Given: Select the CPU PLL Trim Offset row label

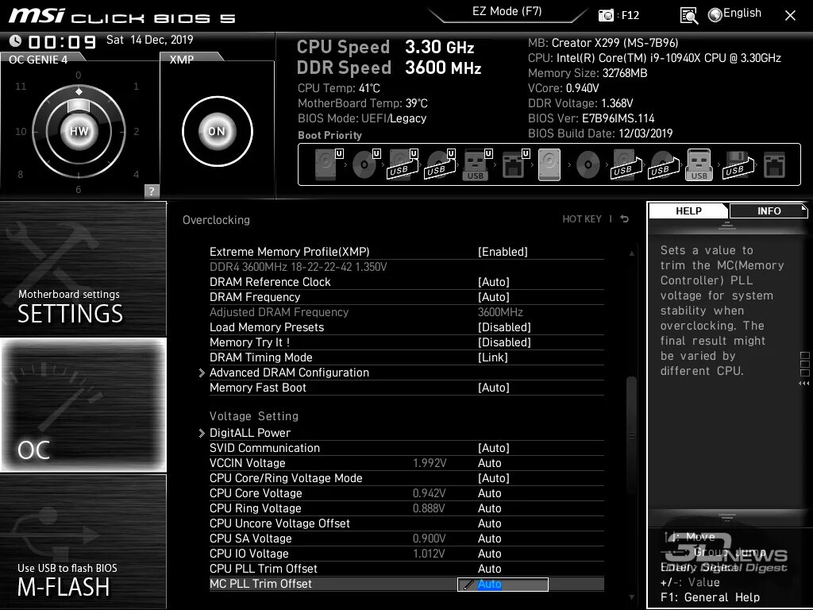Looking at the screenshot, I should click(x=264, y=569).
